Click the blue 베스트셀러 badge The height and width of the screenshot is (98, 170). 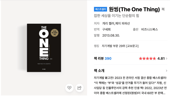(100, 9)
